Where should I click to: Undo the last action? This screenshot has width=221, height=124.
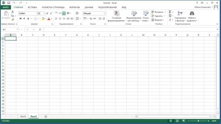click(14, 3)
